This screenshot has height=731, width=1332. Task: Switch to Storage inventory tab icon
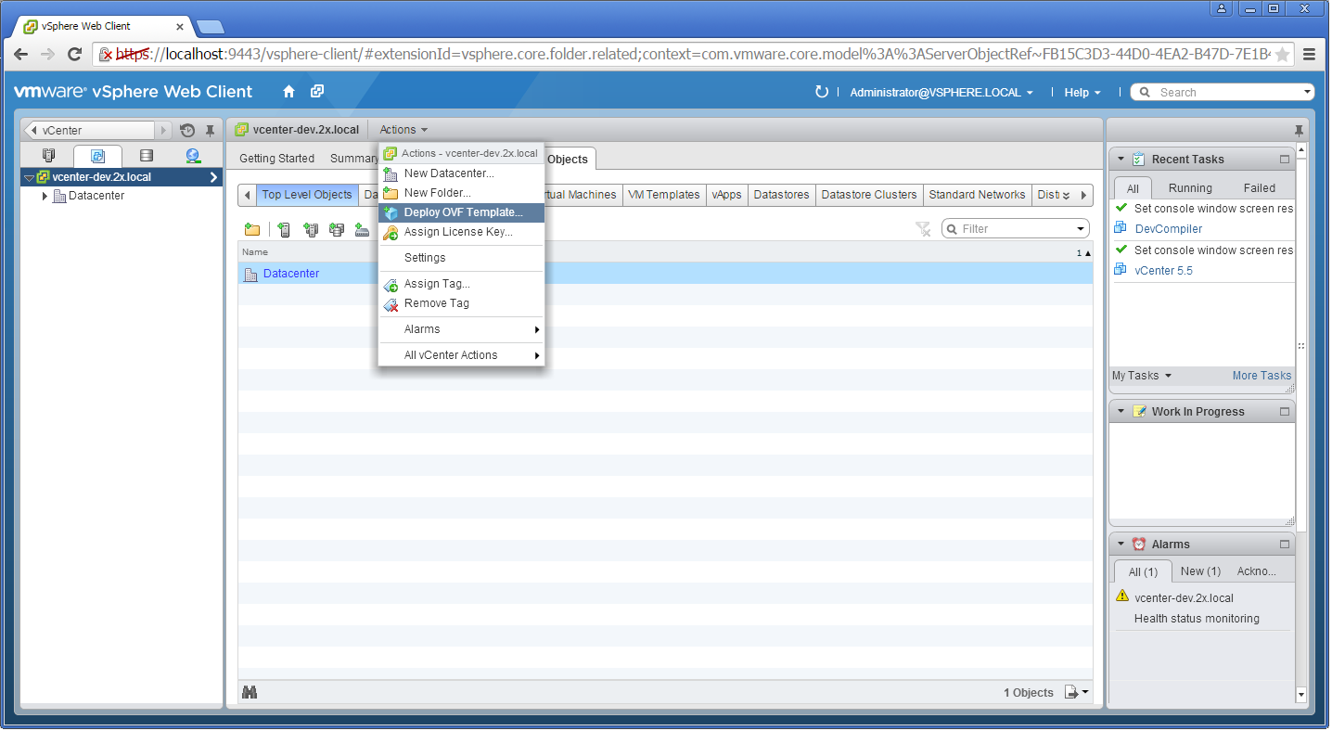coord(146,156)
